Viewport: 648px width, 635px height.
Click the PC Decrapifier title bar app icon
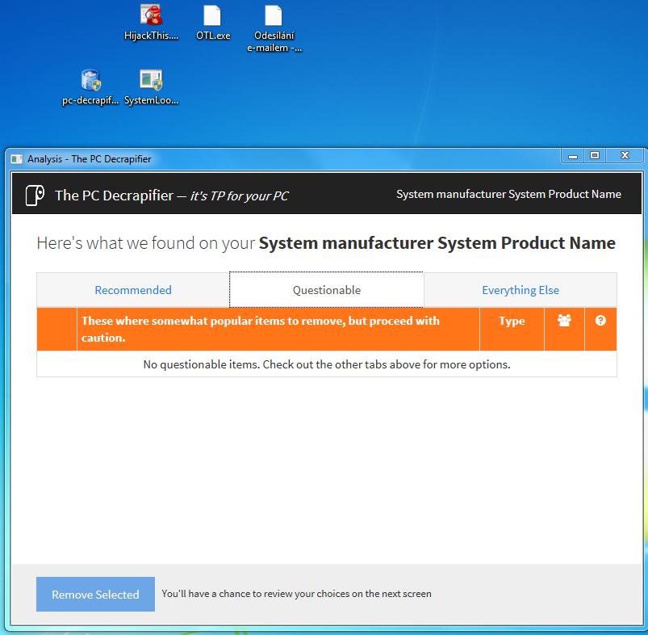(16, 159)
